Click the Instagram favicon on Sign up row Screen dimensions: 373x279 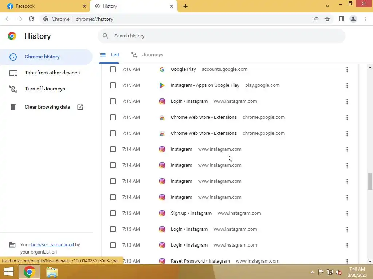(162, 213)
